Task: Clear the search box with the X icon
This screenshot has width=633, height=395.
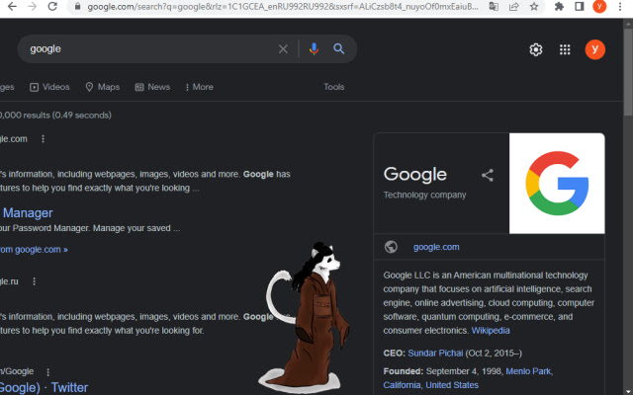Action: point(283,49)
